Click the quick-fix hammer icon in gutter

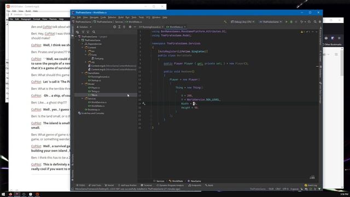coord(144,103)
